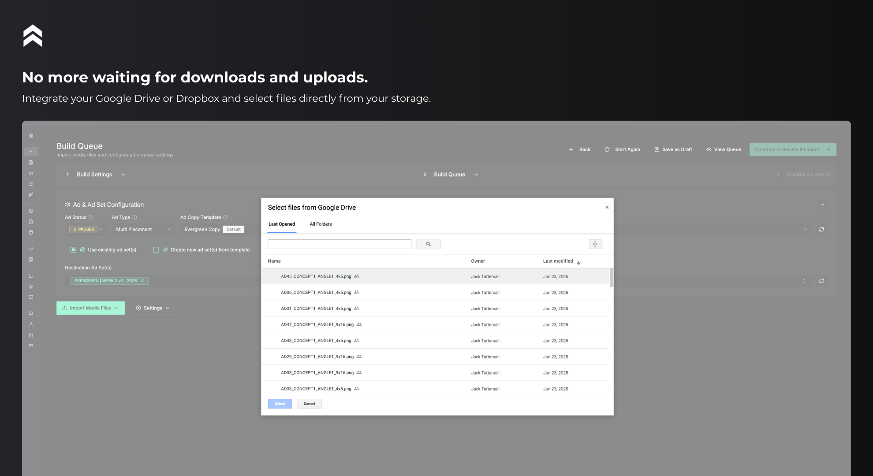The width and height of the screenshot is (873, 476).
Task: Select the lightning bolt icon in sidebar
Action: point(31,286)
